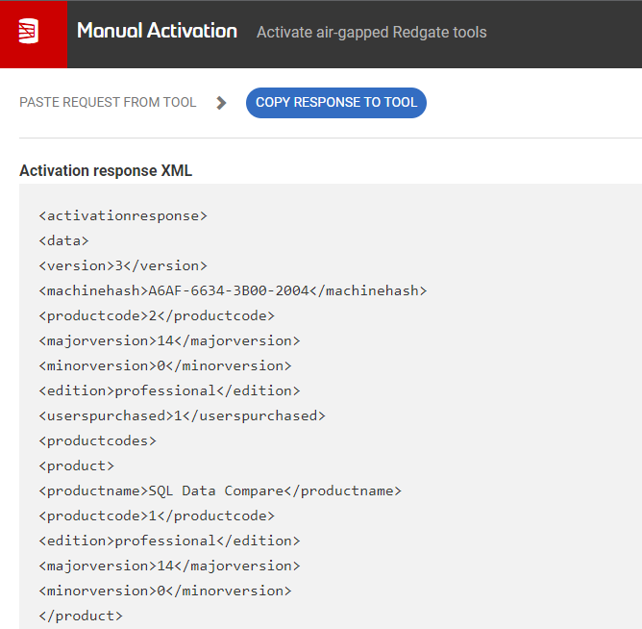Screen dimensions: 642x629
Task: Click the 'Activate air-gapped Redgate tools' subtitle
Action: 371,33
